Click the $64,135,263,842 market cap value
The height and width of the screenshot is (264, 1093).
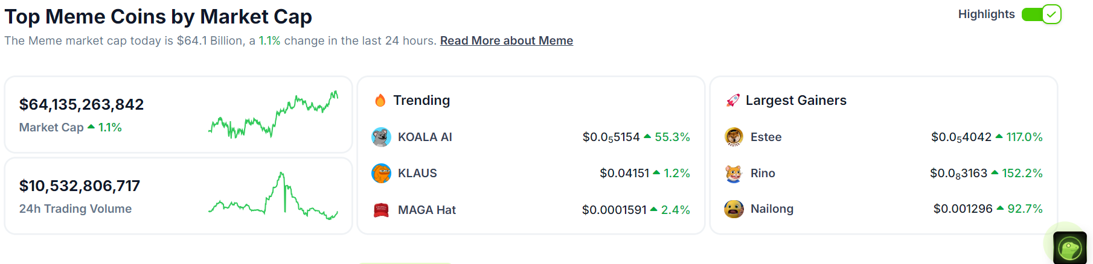(x=82, y=104)
